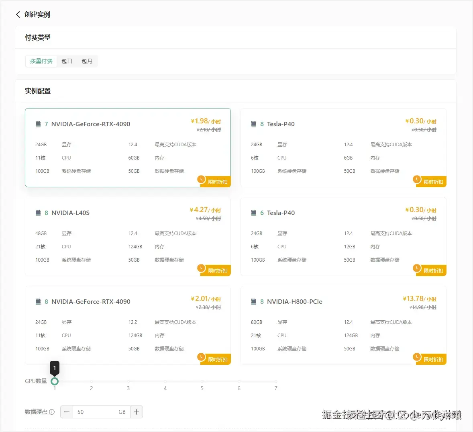This screenshot has height=432, width=473.
Task: Set GPU数量 slider to 7
Action: coord(276,381)
